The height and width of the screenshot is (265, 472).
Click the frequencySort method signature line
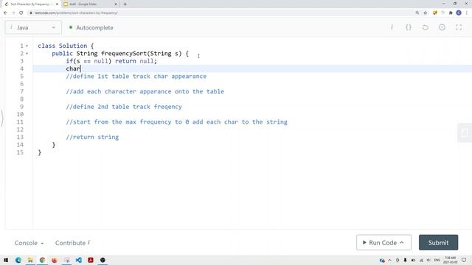click(x=120, y=54)
